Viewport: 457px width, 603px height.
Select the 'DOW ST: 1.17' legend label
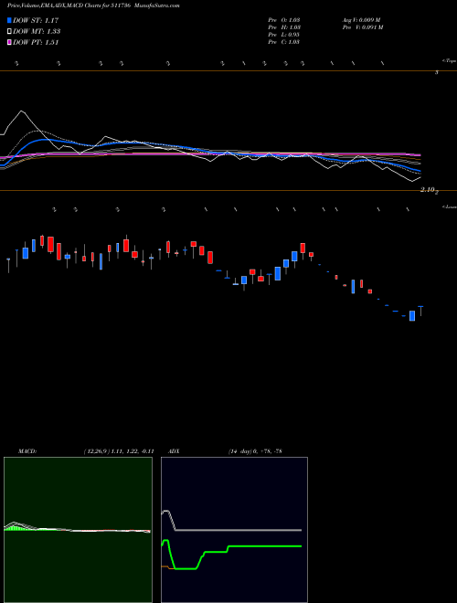pos(36,20)
